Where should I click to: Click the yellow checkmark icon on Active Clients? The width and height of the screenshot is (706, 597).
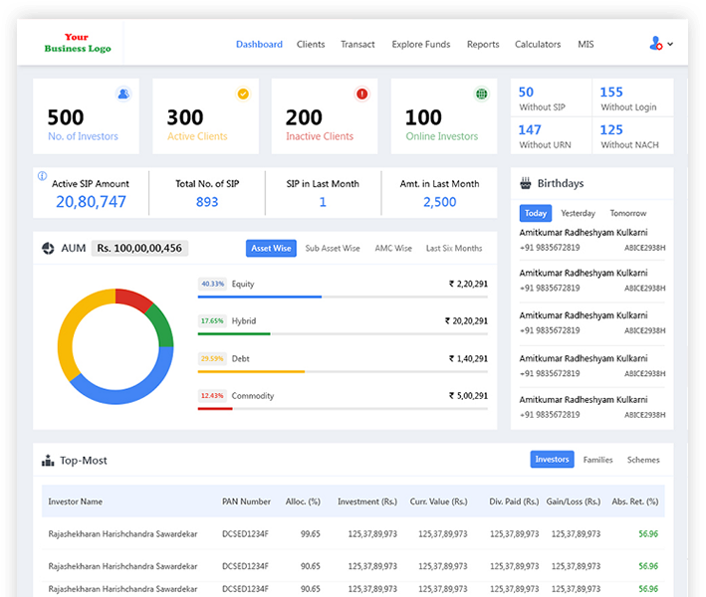pyautogui.click(x=242, y=95)
